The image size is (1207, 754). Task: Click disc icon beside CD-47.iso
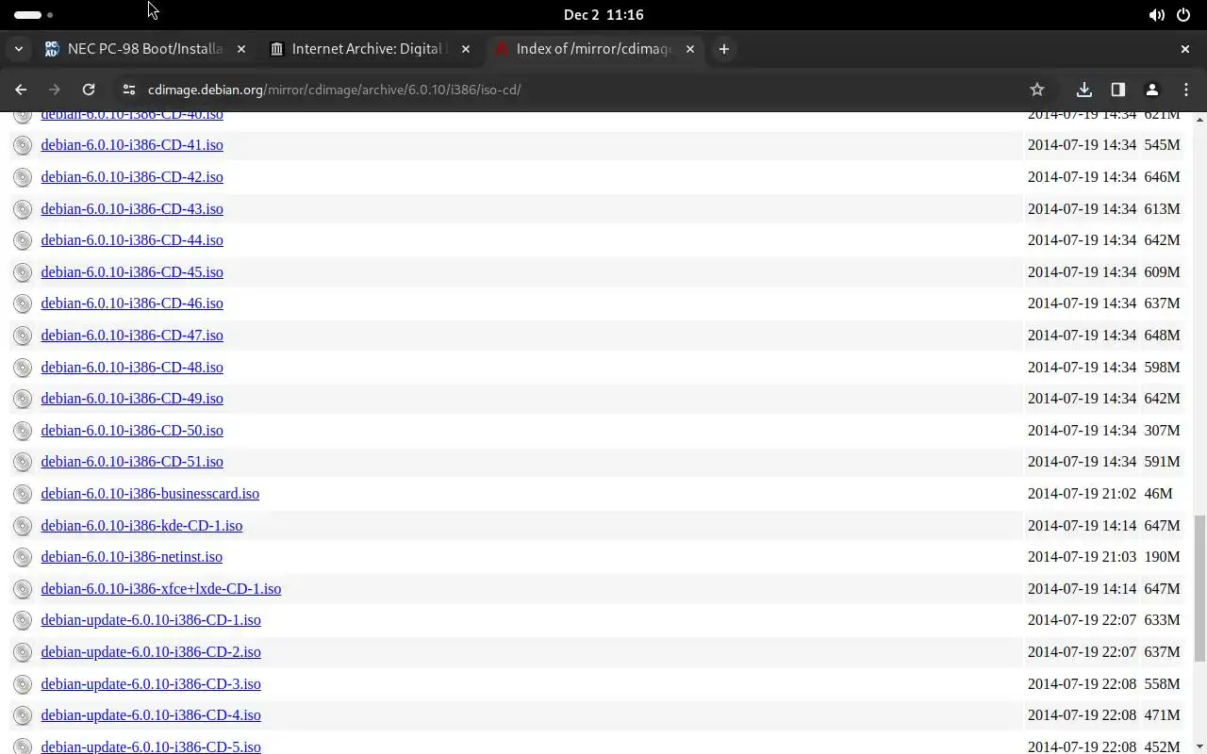coord(23,336)
